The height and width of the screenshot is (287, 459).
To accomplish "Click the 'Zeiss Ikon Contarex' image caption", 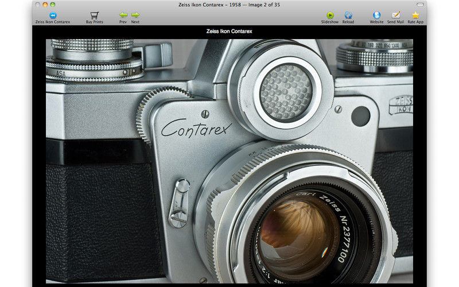I will pyautogui.click(x=229, y=31).
